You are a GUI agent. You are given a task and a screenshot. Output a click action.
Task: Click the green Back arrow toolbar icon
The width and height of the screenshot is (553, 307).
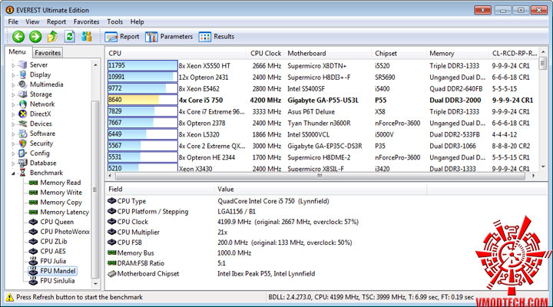pos(18,36)
